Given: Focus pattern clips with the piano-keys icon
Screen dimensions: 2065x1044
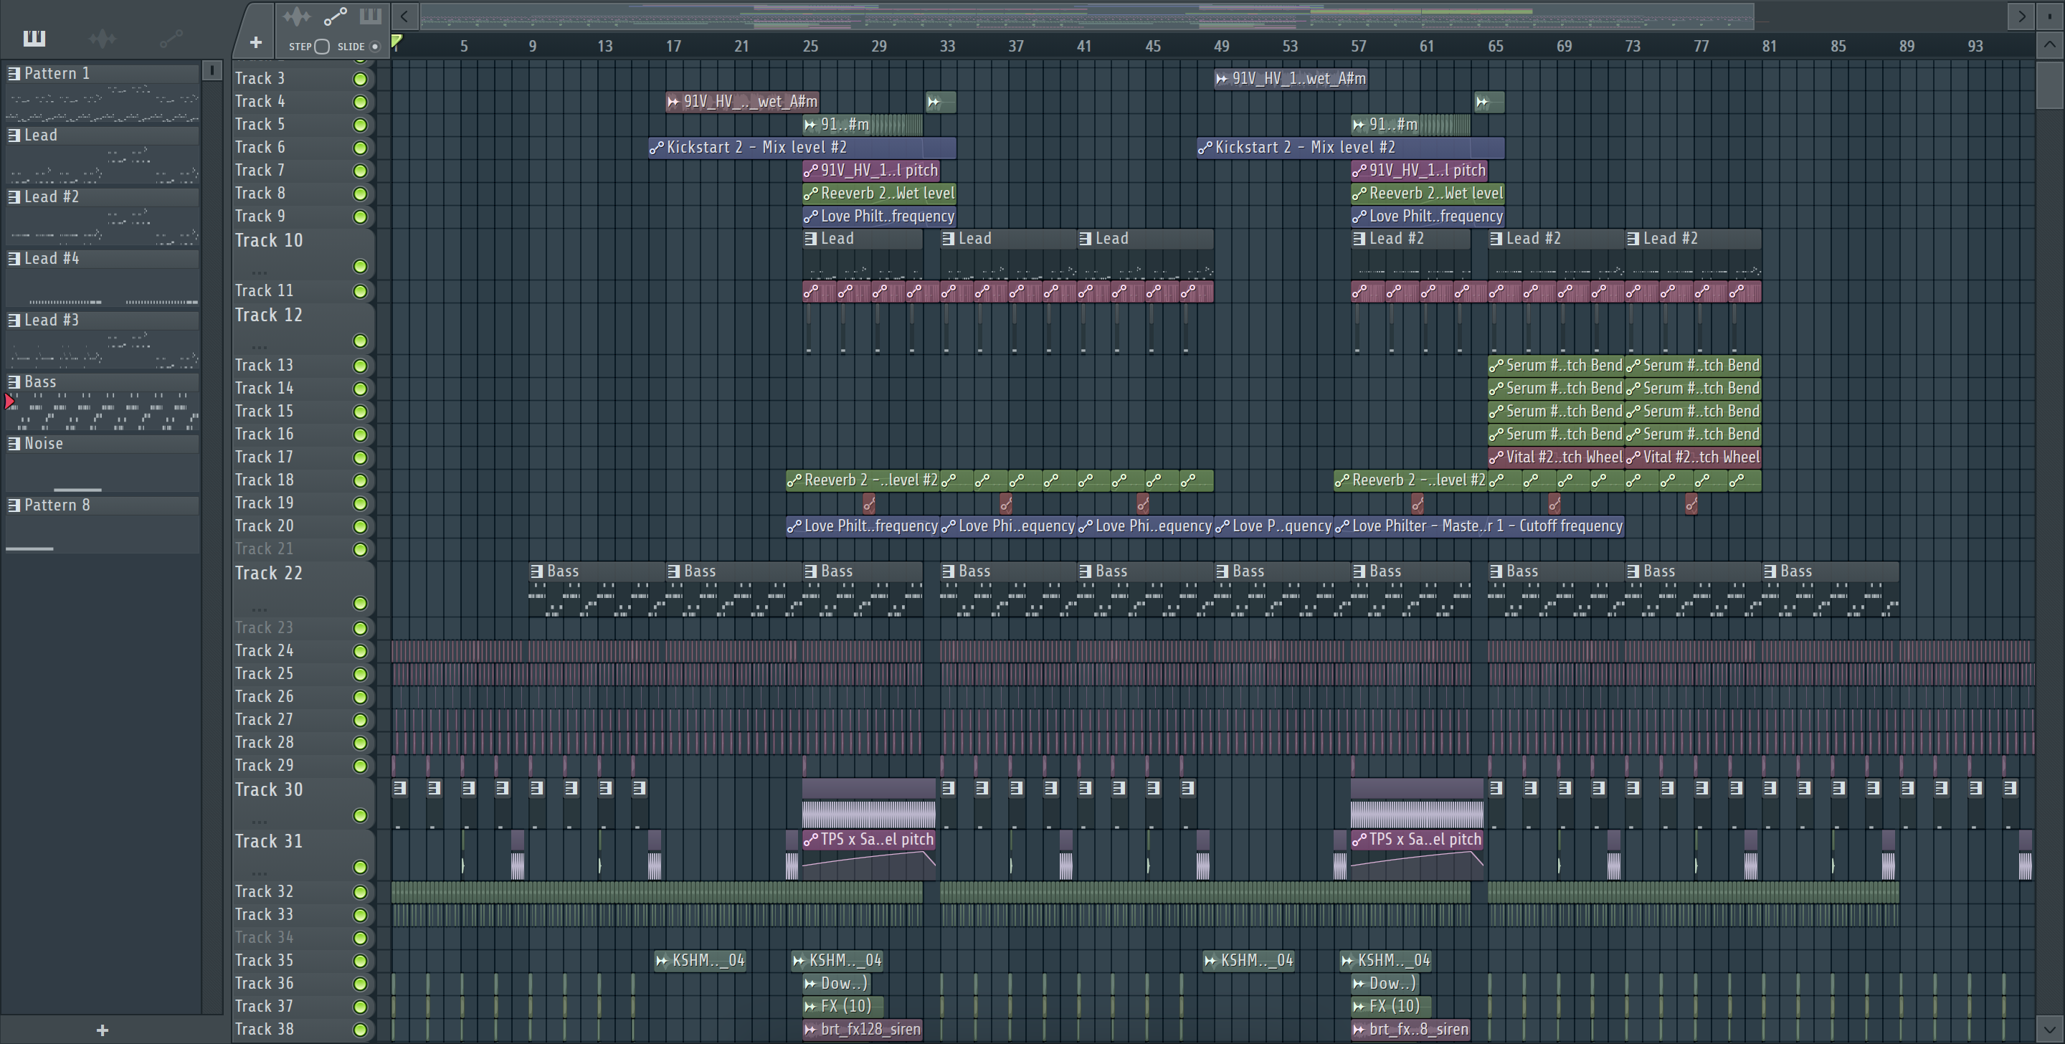Looking at the screenshot, I should click(x=371, y=16).
